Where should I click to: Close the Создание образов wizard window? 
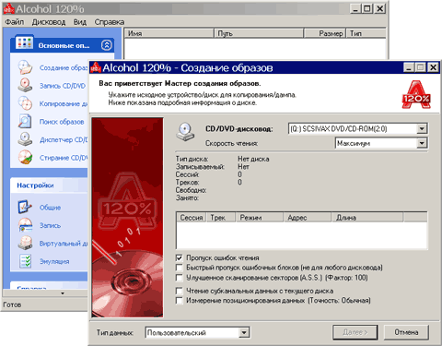point(433,67)
